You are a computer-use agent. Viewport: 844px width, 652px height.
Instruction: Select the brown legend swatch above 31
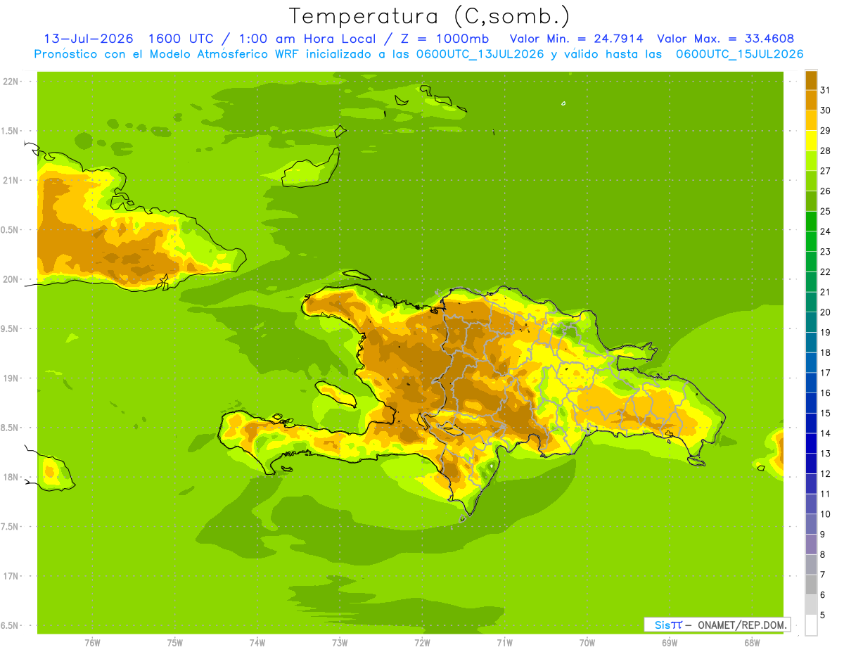810,80
